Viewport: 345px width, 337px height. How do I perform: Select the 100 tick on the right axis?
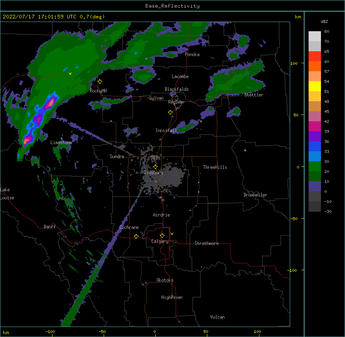click(294, 63)
